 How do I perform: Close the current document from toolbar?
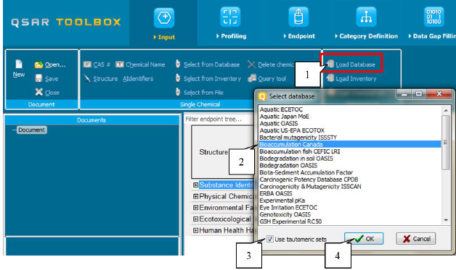click(x=47, y=92)
